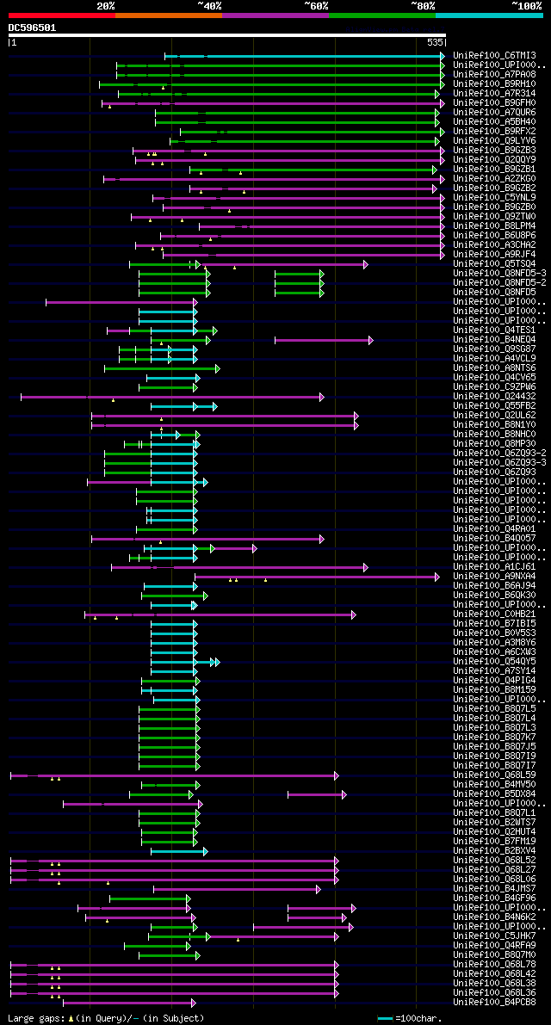Select hit label UniRef100_B4NEQ4

(x=494, y=340)
